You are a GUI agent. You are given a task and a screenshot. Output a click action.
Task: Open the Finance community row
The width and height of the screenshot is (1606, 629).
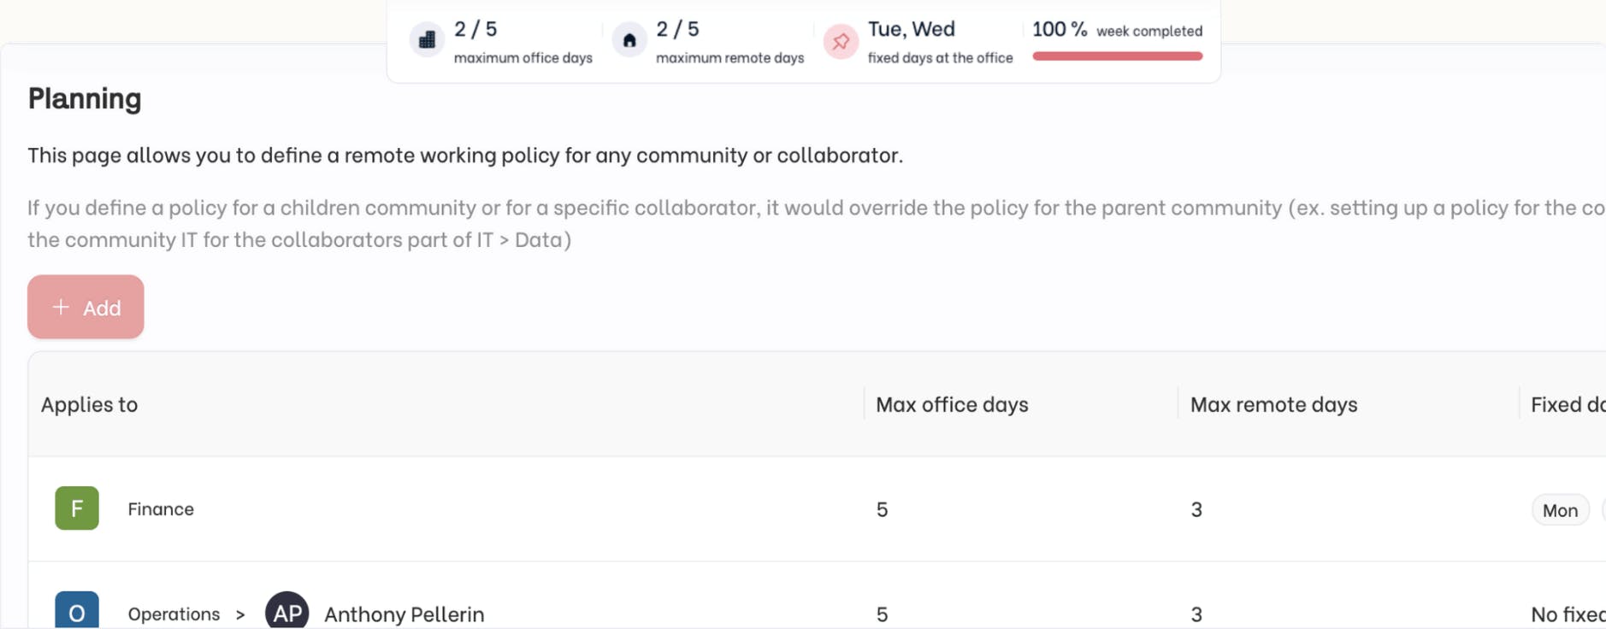click(x=161, y=509)
